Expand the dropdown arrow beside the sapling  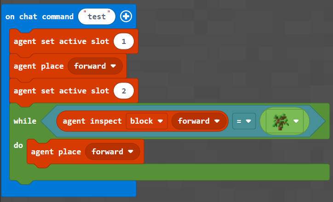click(x=296, y=121)
